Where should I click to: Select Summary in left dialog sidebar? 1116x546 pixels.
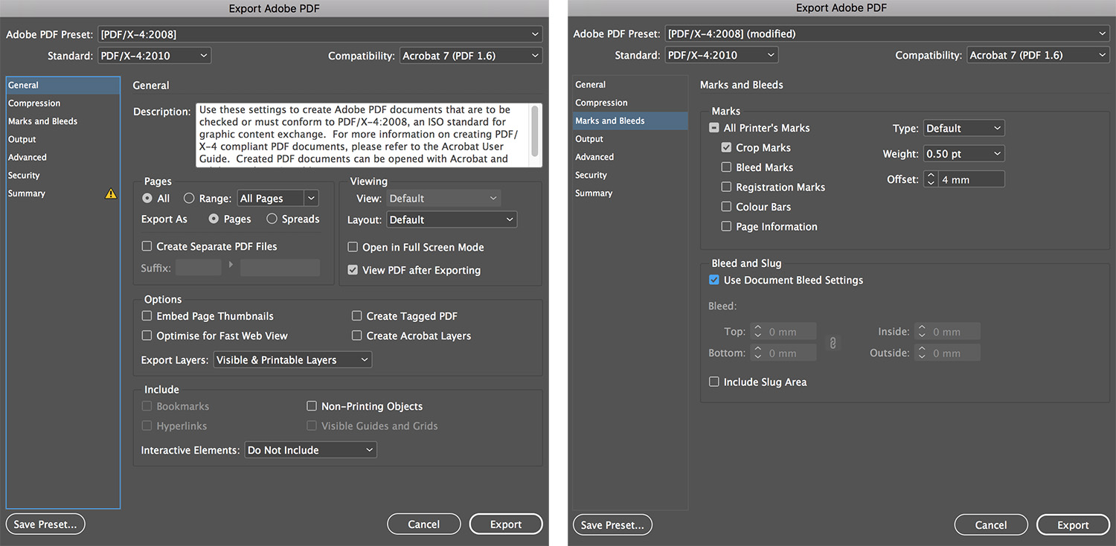point(63,193)
